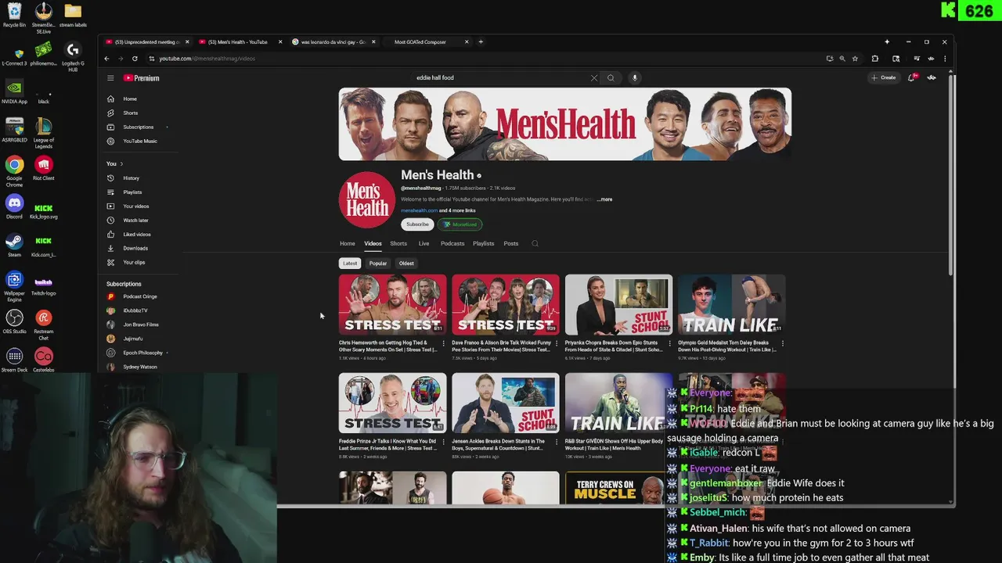Search within the channel magnifier icon
Viewport: 1002px width, 563px height.
[x=535, y=243]
